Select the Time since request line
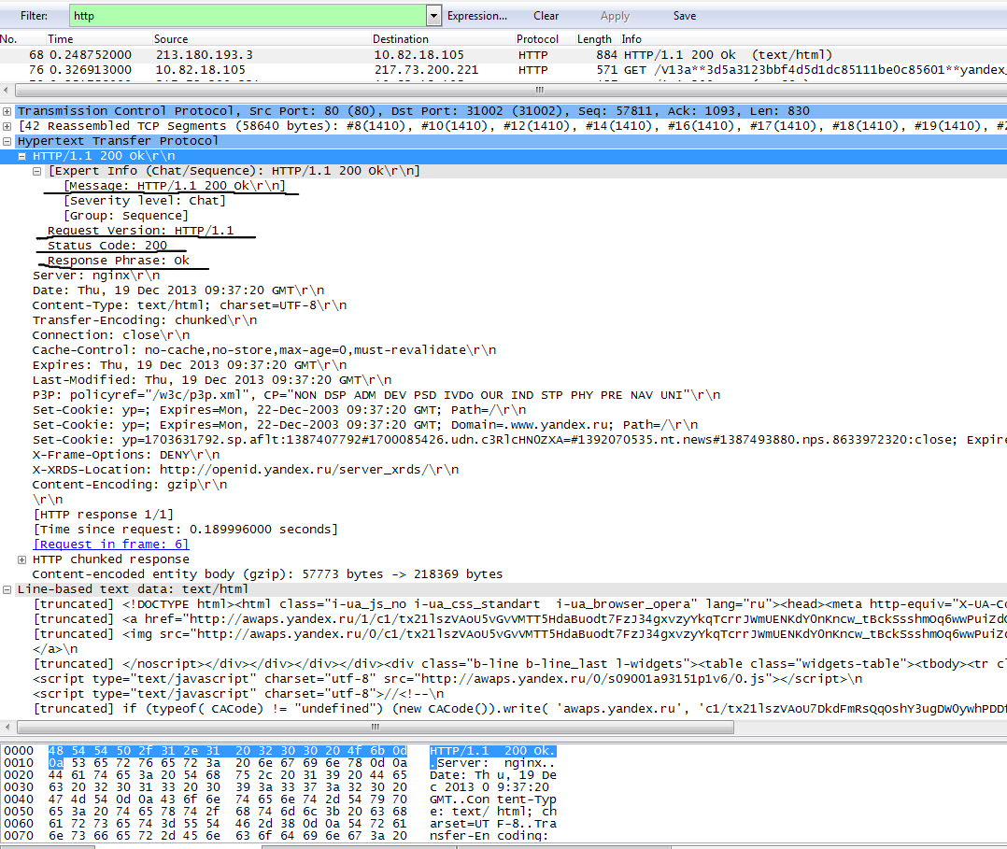This screenshot has height=849, width=1007. 186,530
